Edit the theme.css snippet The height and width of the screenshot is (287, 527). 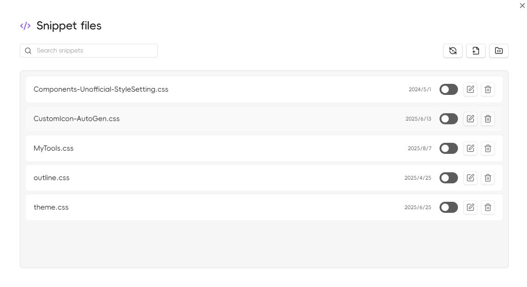pyautogui.click(x=470, y=207)
